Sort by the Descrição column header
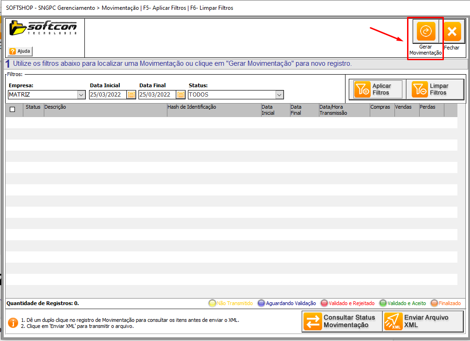Screen dimensions: 470x341 (x=55, y=107)
